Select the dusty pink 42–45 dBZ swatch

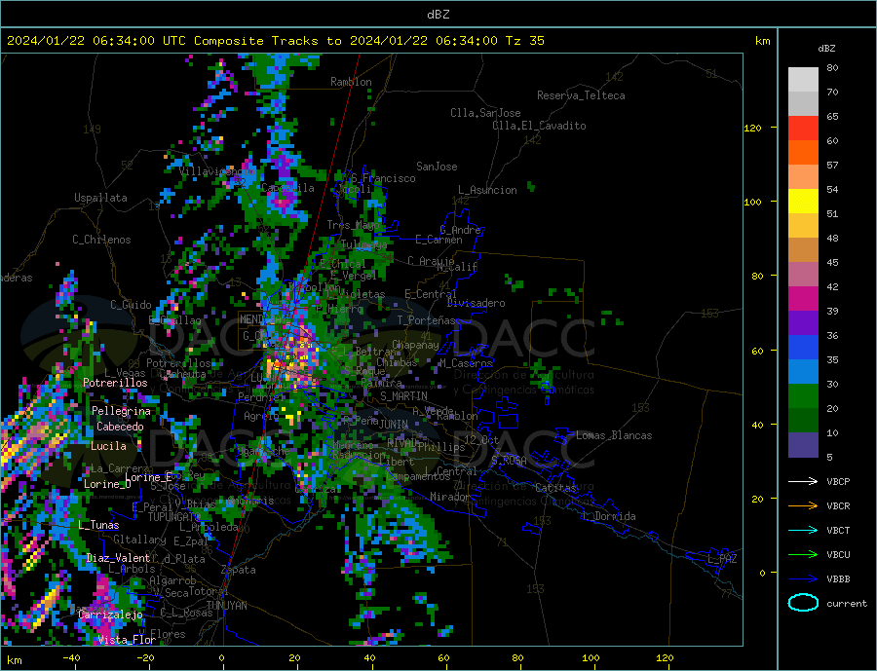803,275
